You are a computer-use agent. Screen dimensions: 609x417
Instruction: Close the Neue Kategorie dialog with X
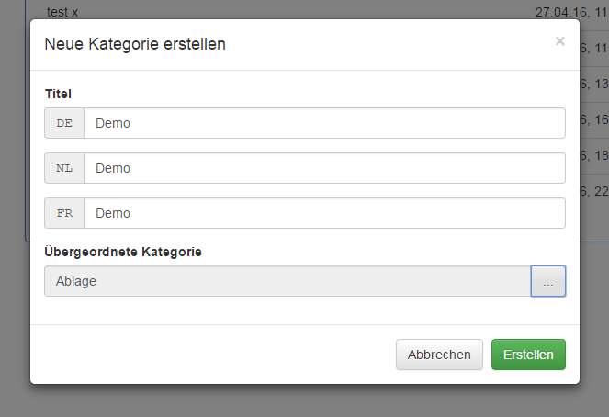[x=559, y=41]
